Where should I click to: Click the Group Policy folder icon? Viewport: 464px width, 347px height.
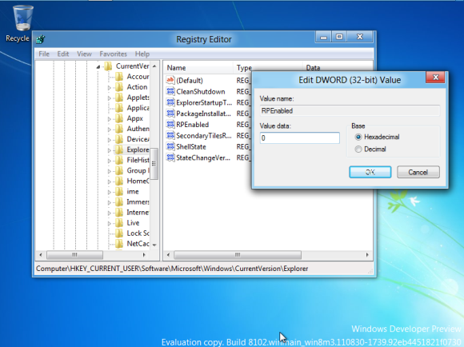(119, 170)
